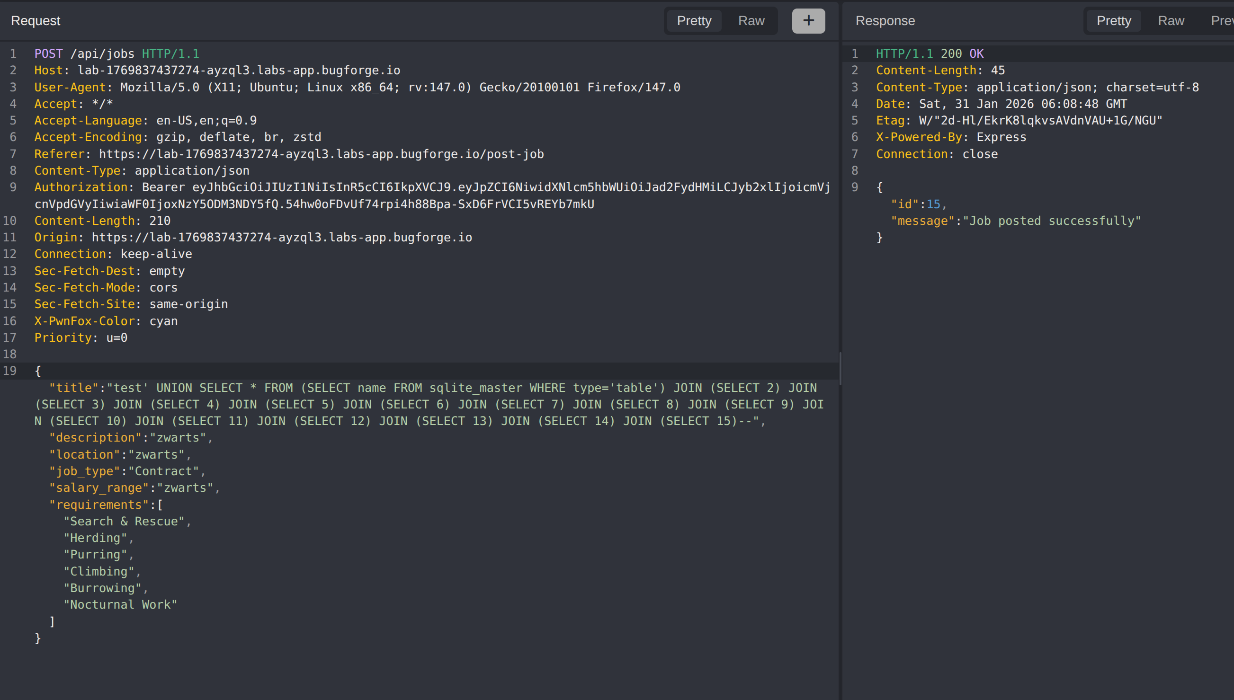
Task: Click the Request panel title
Action: click(36, 21)
